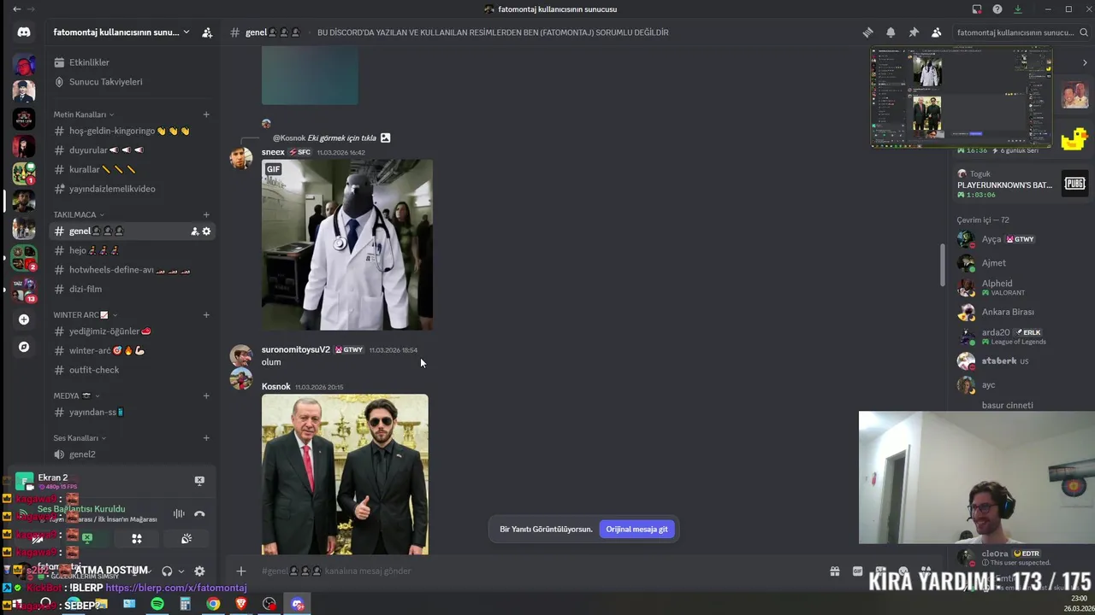1095x615 pixels.
Task: Open notification settings bell icon
Action: (891, 32)
